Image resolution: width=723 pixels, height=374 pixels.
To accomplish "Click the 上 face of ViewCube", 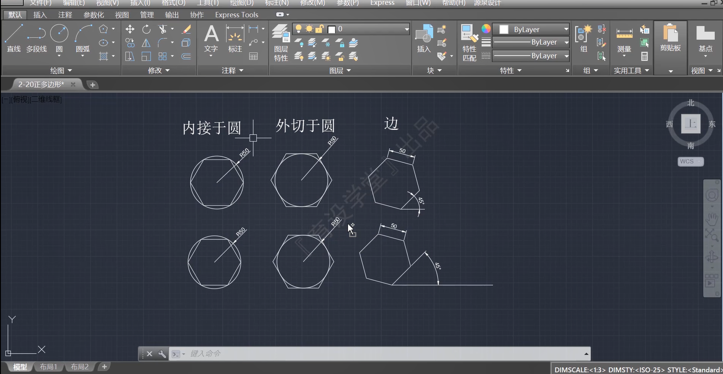I will pyautogui.click(x=691, y=123).
